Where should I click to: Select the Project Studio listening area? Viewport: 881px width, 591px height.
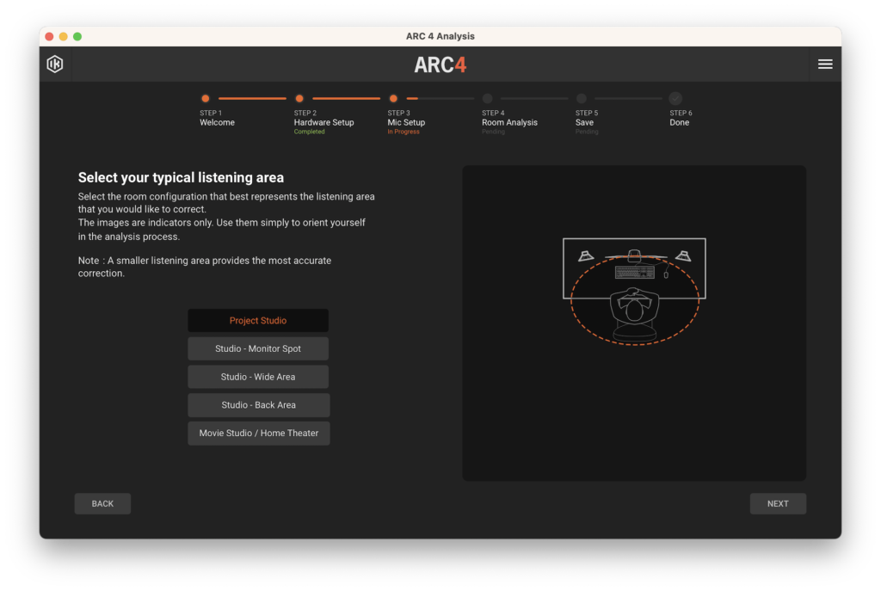tap(258, 321)
